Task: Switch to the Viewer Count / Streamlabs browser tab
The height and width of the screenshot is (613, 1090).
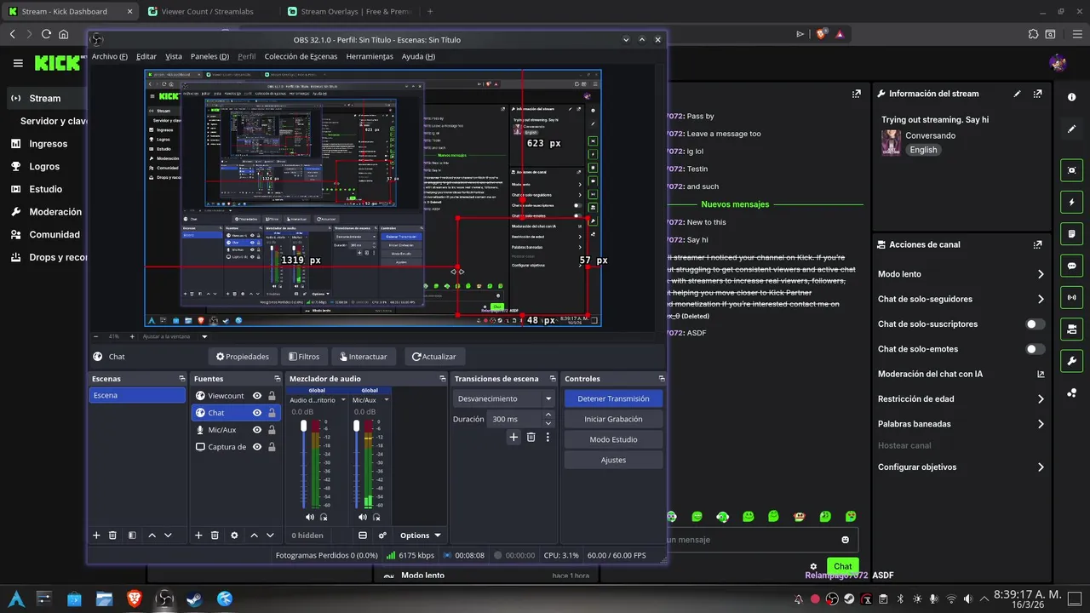Action: coord(207,12)
